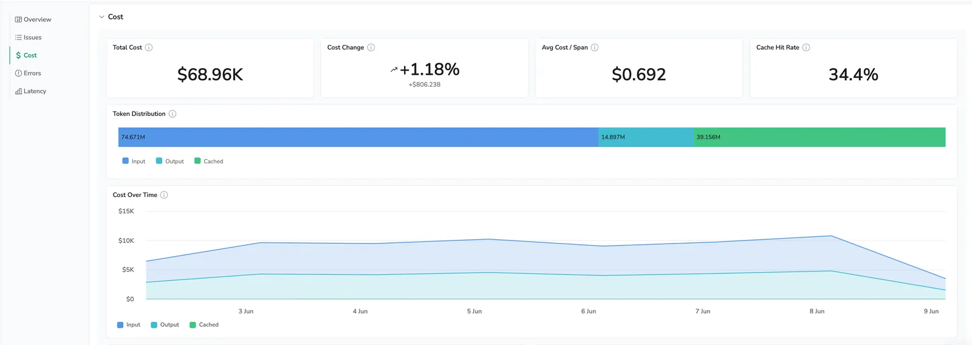
Task: Click the 39.156M cached tokens bar segment
Action: click(820, 137)
